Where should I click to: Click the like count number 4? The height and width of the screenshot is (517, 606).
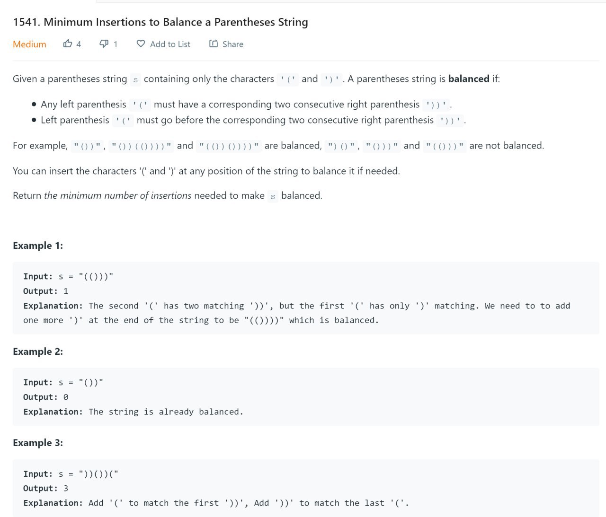point(79,44)
